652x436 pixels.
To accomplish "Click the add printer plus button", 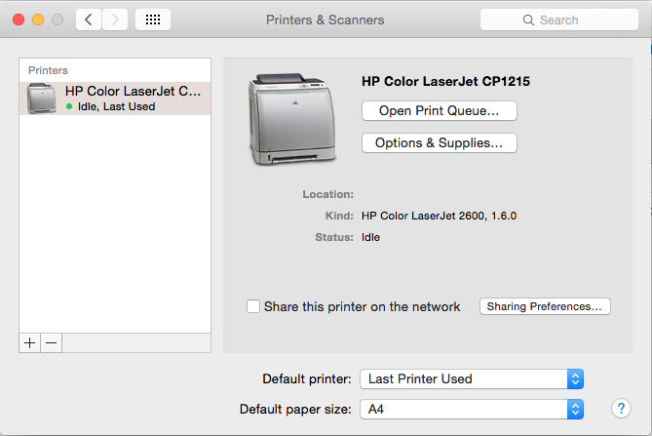I will click(30, 342).
